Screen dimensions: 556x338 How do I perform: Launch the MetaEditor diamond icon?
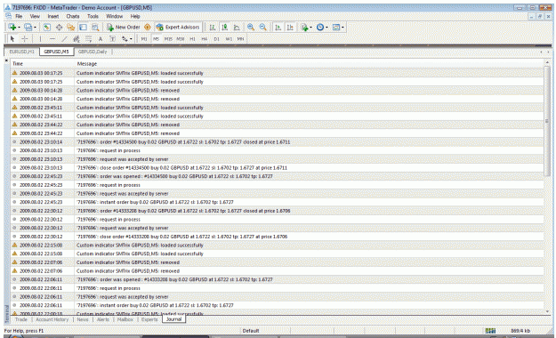pos(148,28)
